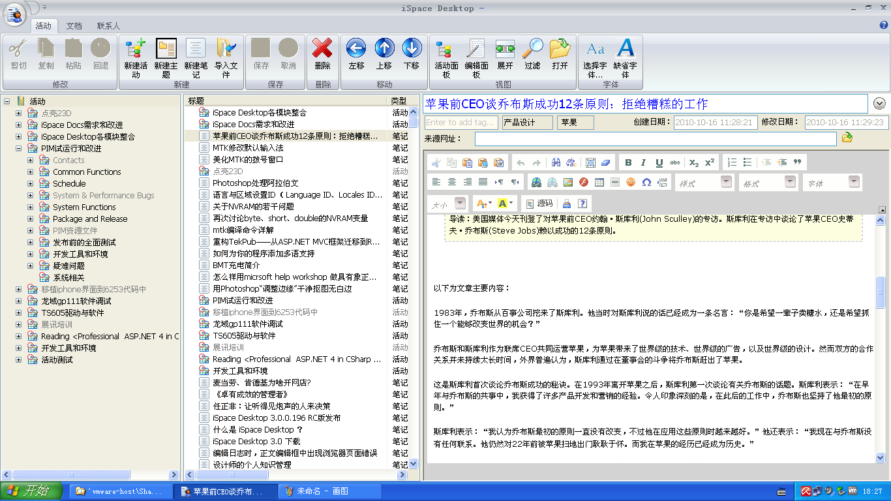Click the 展开 expand icon in the ribbon

point(505,54)
